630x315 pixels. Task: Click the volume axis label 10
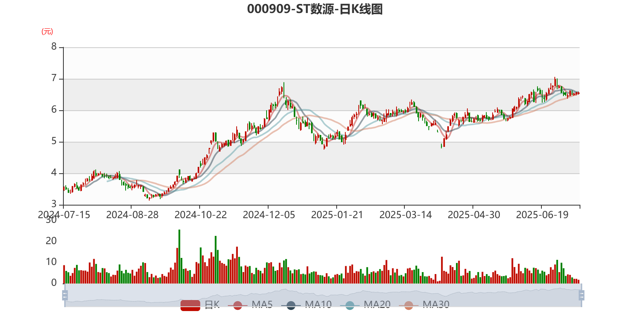51,262
